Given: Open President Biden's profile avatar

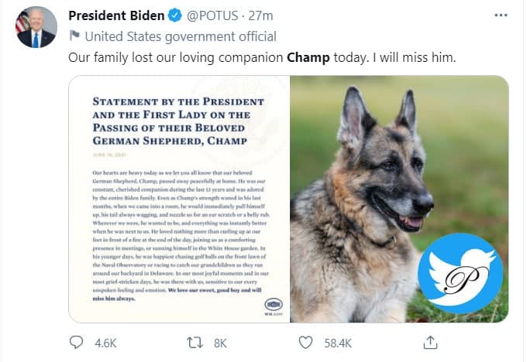Looking at the screenshot, I should tap(36, 28).
